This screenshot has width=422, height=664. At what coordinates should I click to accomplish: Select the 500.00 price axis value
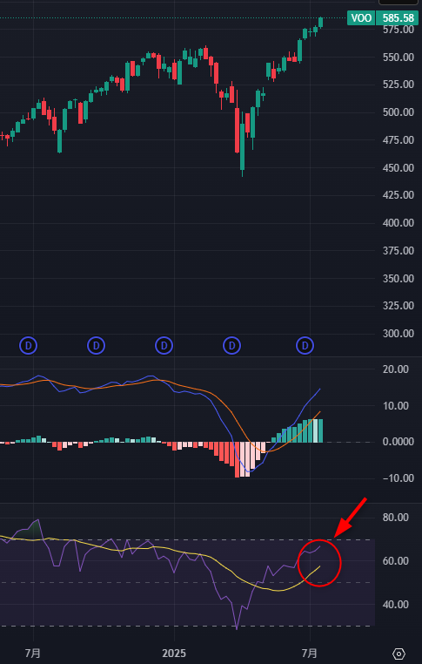(399, 112)
